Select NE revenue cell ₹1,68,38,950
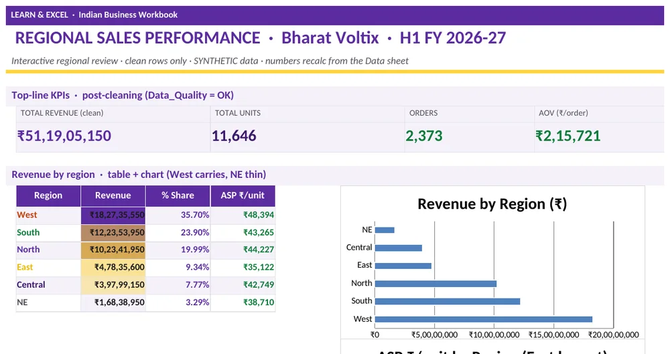670x354 pixels. pyautogui.click(x=113, y=302)
